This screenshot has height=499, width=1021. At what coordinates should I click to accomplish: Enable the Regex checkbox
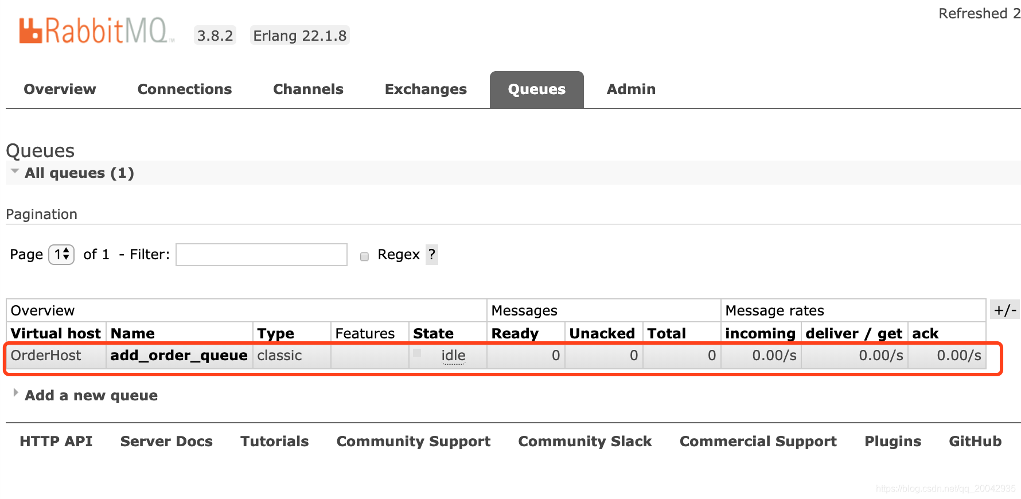tap(364, 256)
